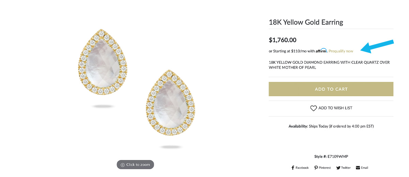The height and width of the screenshot is (177, 409).
Task: Click the 'Click to zoom' label
Action: click(138, 165)
